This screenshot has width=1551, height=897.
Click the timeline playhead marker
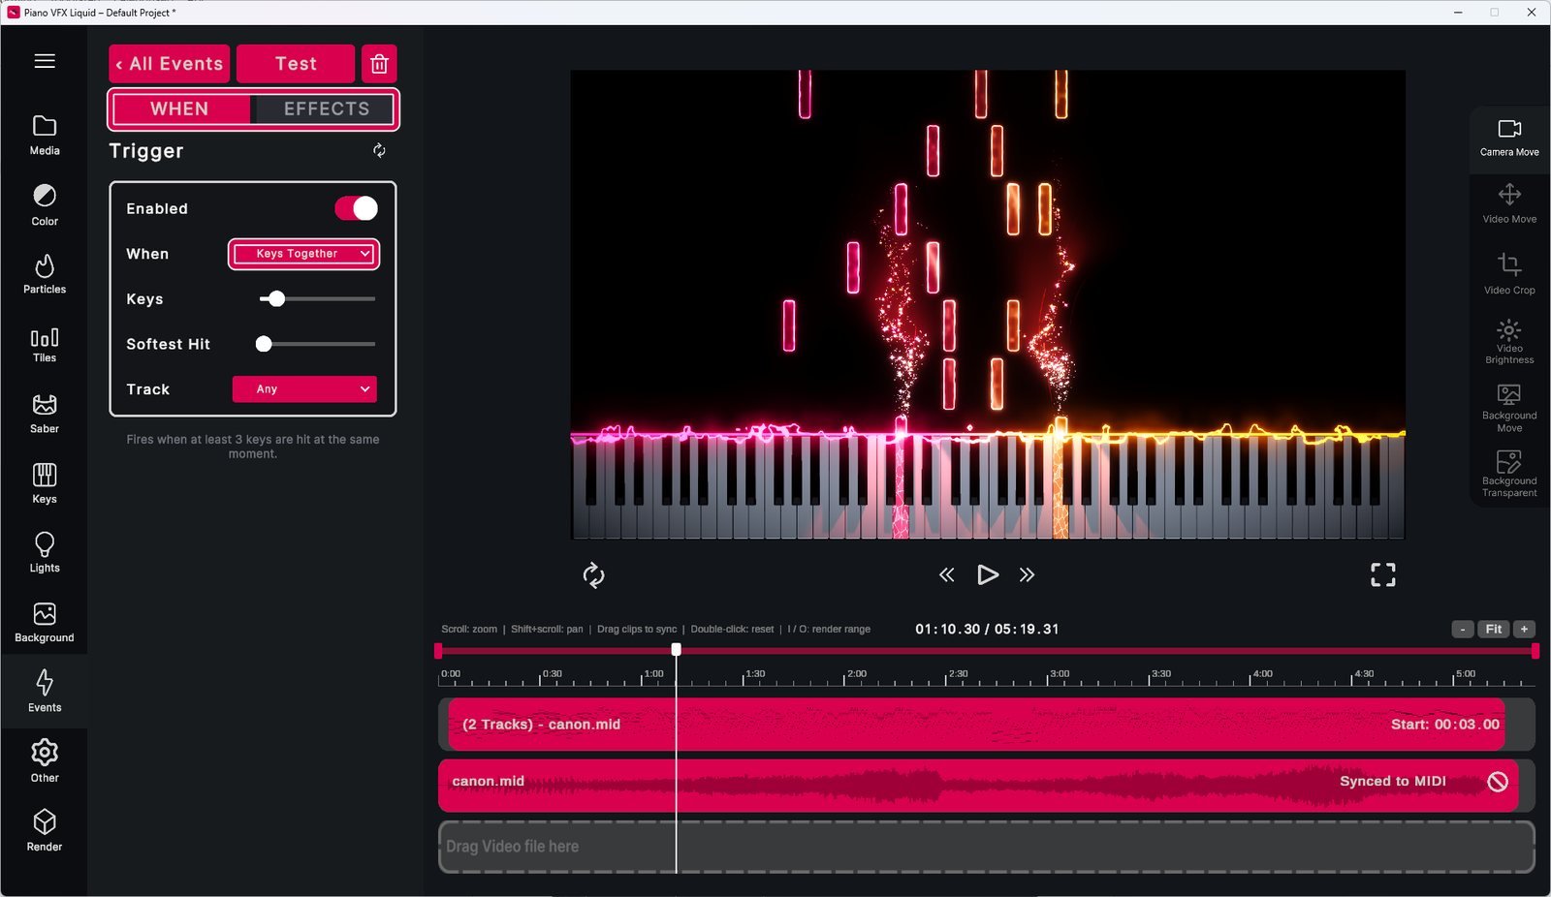pos(676,650)
